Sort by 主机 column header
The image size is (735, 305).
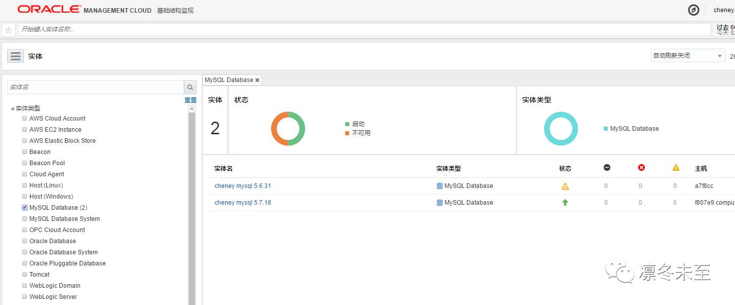(701, 169)
